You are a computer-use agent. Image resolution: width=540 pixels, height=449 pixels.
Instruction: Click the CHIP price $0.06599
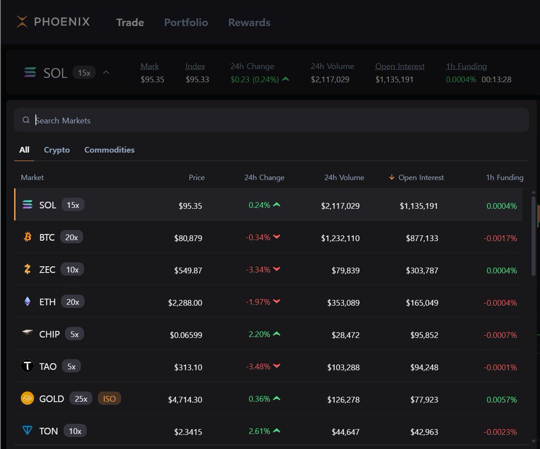pos(186,335)
